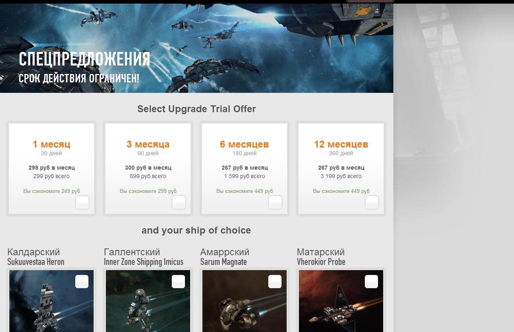Click the Спецпредложения banner title
The width and height of the screenshot is (514, 332).
[x=84, y=59]
